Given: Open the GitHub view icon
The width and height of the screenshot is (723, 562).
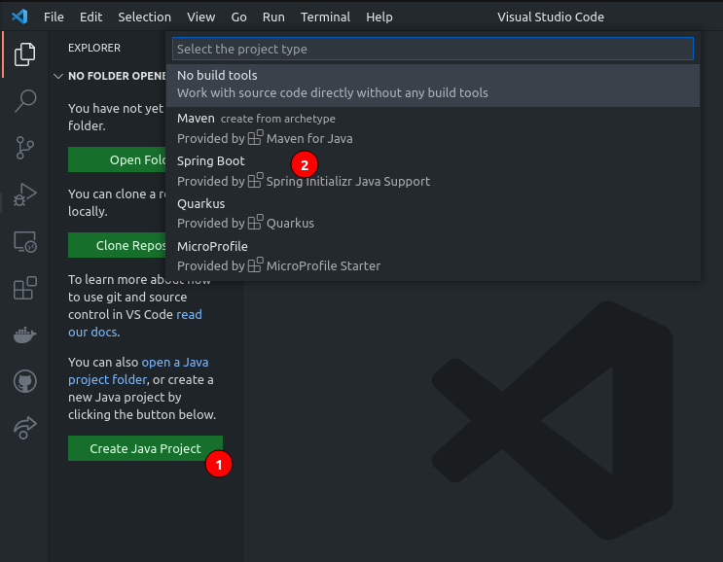Looking at the screenshot, I should point(24,381).
